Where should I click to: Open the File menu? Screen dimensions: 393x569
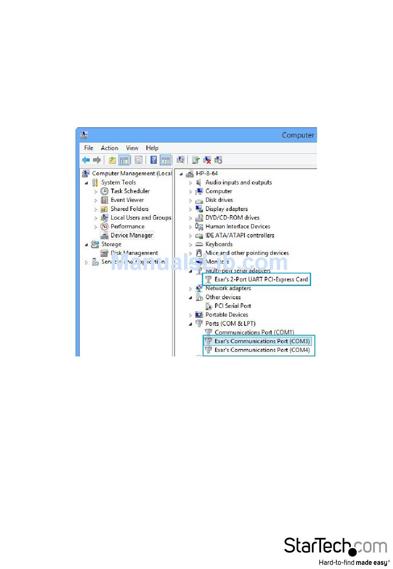(x=89, y=148)
